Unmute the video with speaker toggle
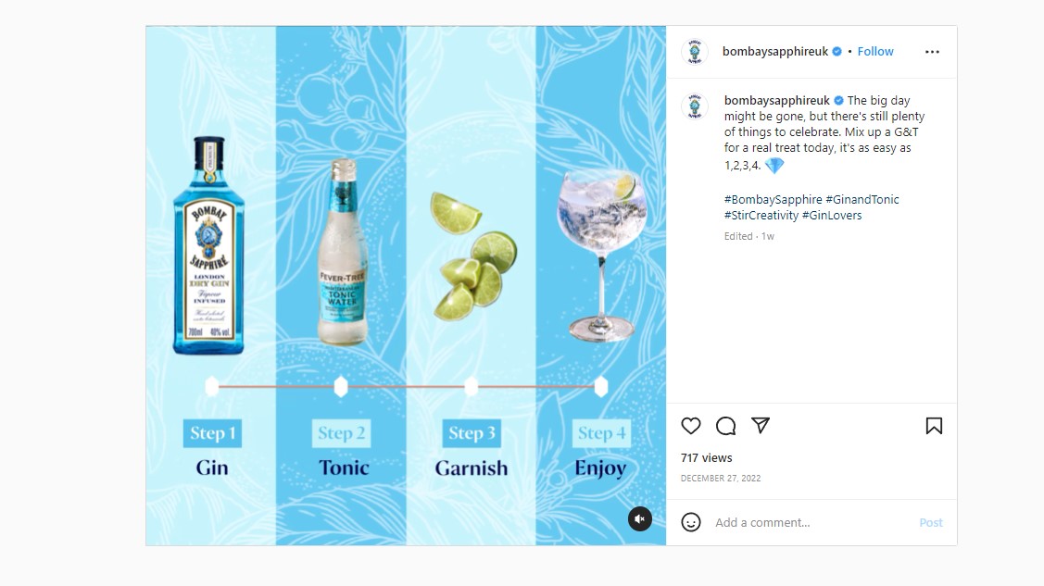The width and height of the screenshot is (1044, 586). click(640, 518)
